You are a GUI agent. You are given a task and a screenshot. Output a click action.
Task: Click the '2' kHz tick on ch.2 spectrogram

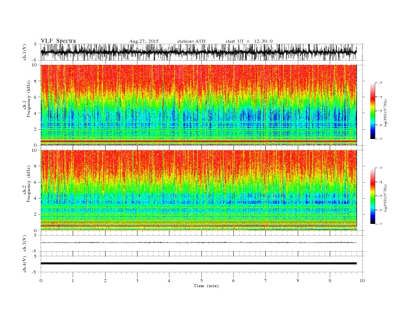pyautogui.click(x=36, y=215)
